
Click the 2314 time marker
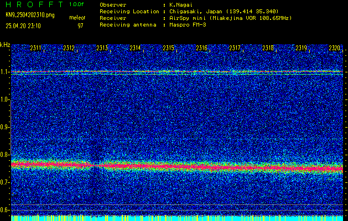click(135, 48)
